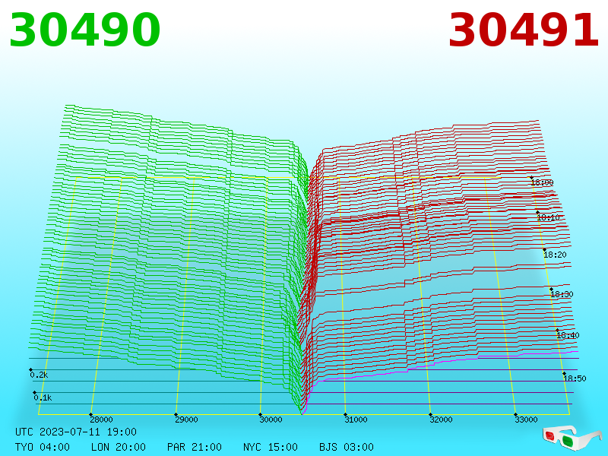Click the 18:20 time axis marker
The height and width of the screenshot is (456, 608).
click(555, 255)
